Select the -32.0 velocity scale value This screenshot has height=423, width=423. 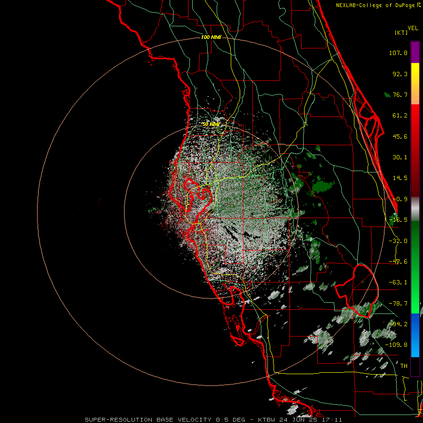[x=398, y=241]
